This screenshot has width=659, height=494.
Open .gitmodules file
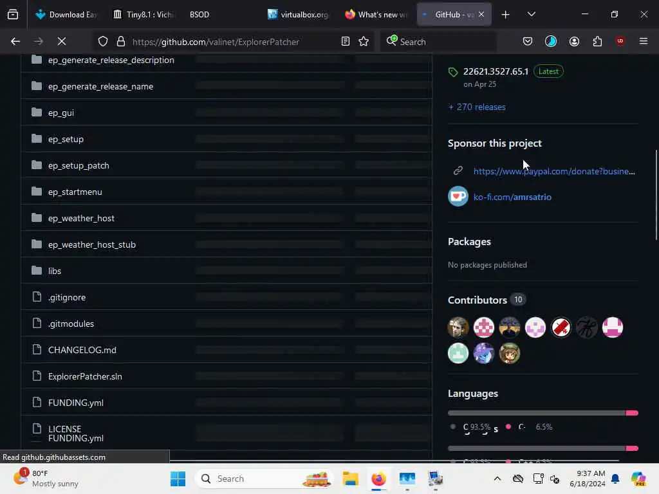click(71, 324)
